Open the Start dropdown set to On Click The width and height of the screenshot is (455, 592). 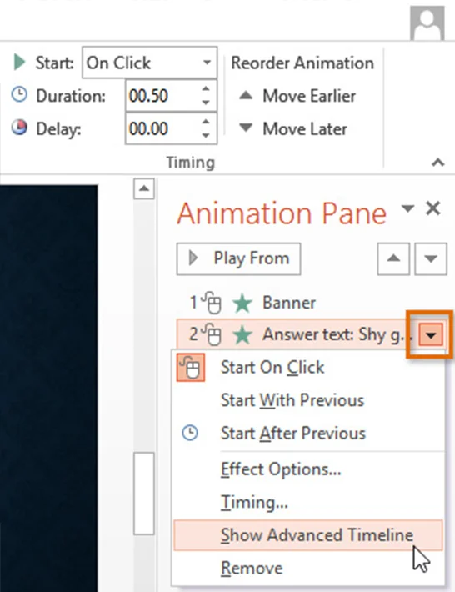(x=149, y=63)
